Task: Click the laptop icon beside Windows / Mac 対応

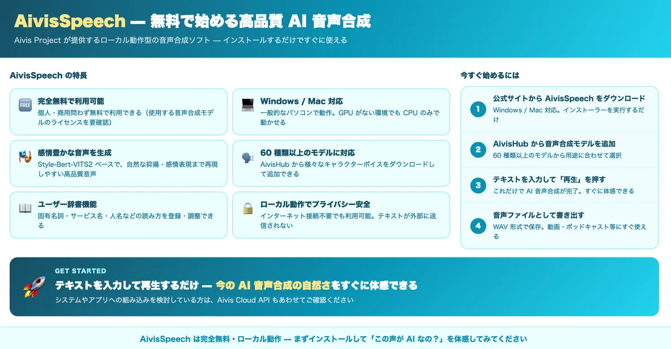Action: 248,104
